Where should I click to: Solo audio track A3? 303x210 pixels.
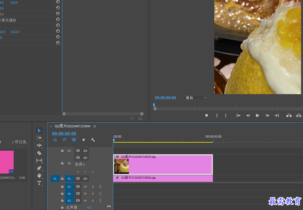pos(93,201)
